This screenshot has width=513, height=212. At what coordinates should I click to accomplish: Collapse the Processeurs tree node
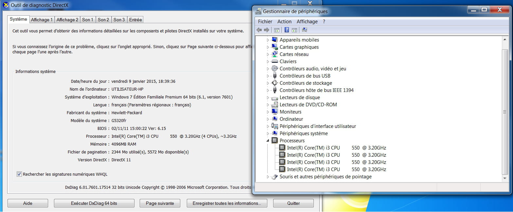click(x=268, y=141)
